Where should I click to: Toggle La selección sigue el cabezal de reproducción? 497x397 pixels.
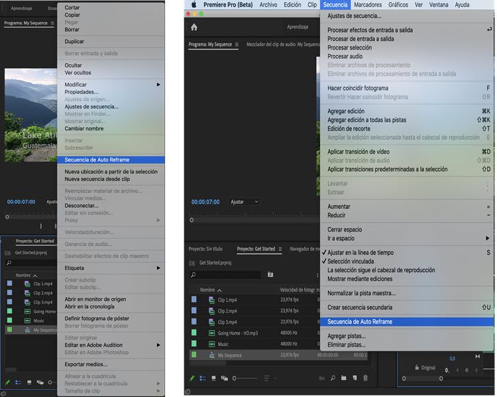coord(381,270)
